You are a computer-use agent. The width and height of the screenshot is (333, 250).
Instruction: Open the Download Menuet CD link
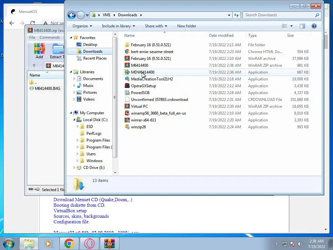click(x=93, y=200)
